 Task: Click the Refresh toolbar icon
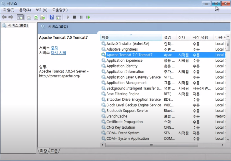36,17
